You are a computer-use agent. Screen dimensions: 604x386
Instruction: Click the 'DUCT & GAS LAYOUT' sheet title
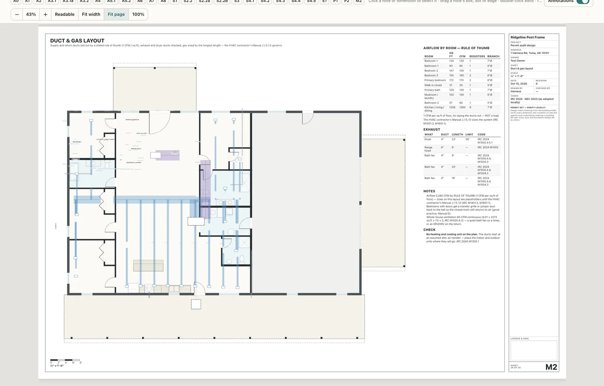pyautogui.click(x=77, y=41)
